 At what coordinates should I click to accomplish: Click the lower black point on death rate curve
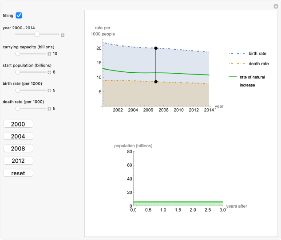pyautogui.click(x=156, y=82)
